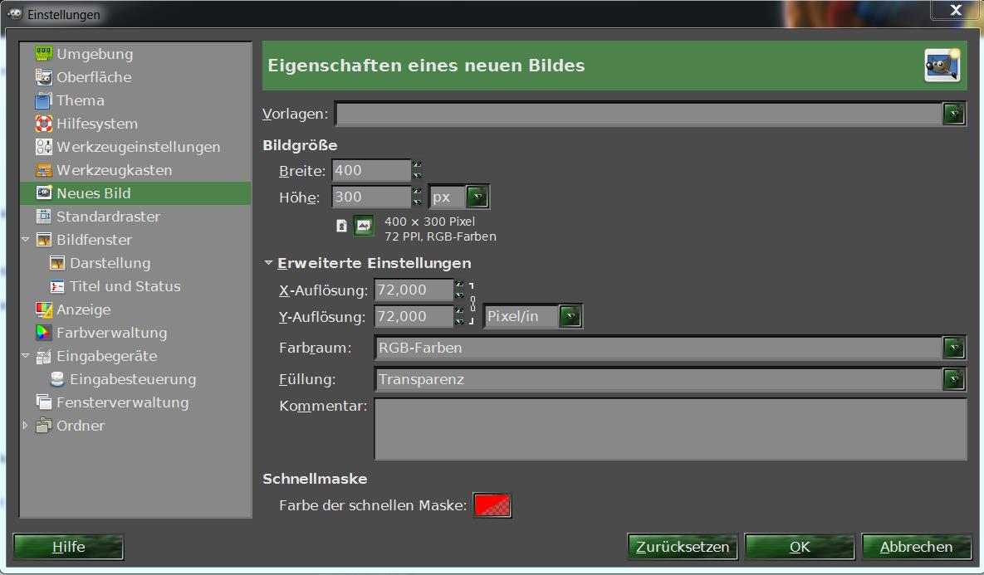Select Thema in the sidebar
The height and width of the screenshot is (575, 984).
click(x=81, y=100)
